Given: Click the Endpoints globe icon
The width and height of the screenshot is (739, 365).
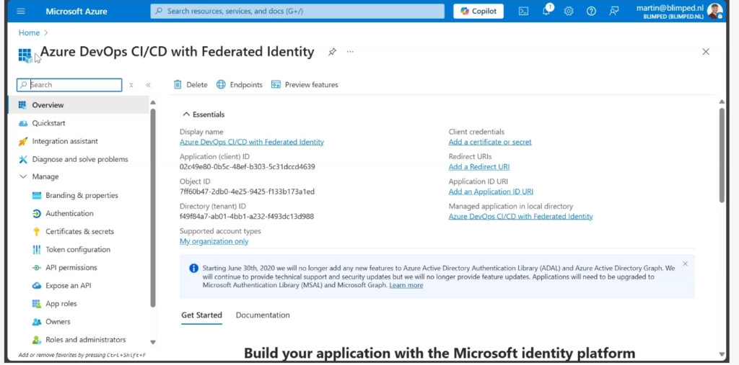Looking at the screenshot, I should [x=221, y=85].
